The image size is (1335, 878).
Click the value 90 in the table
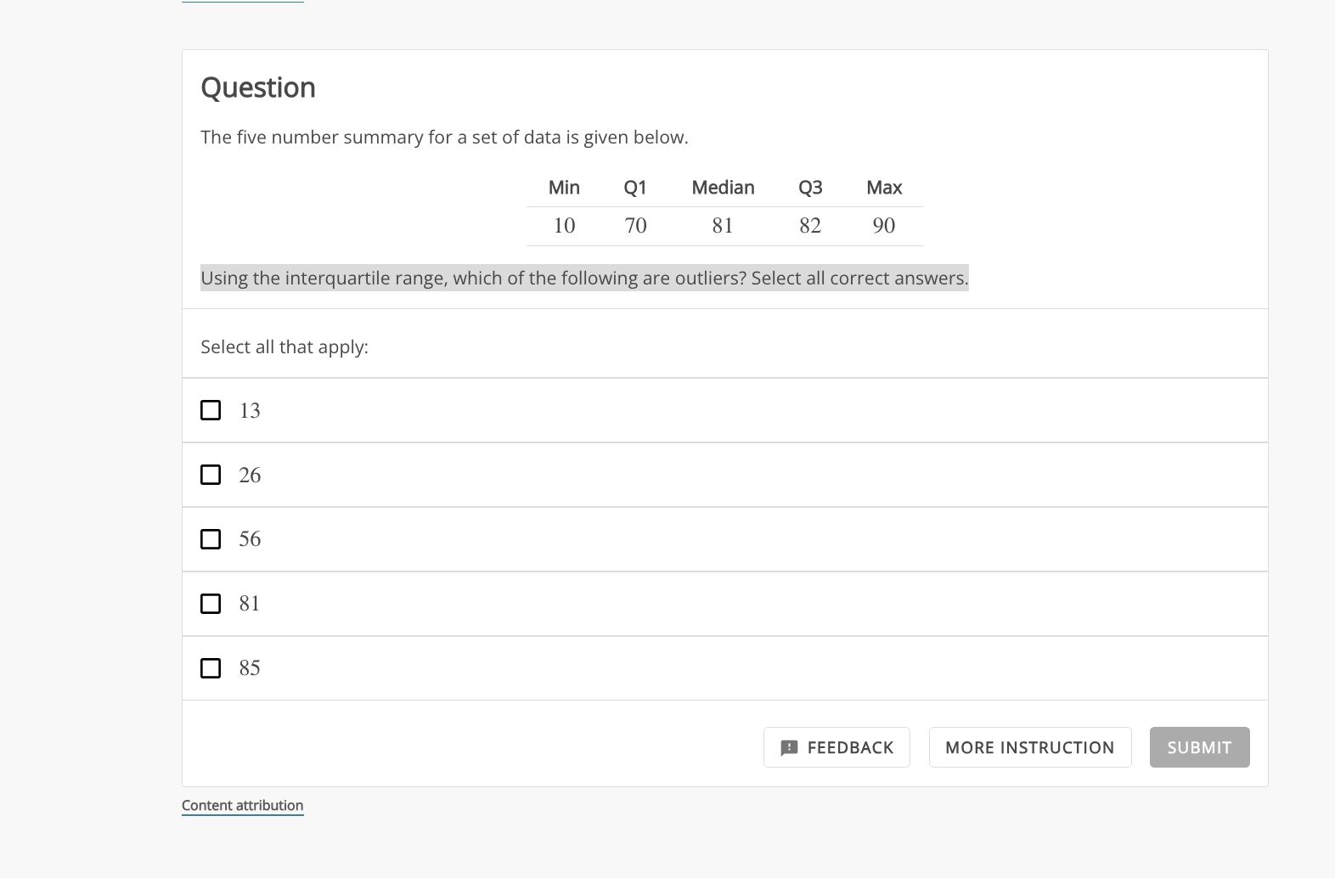884,226
